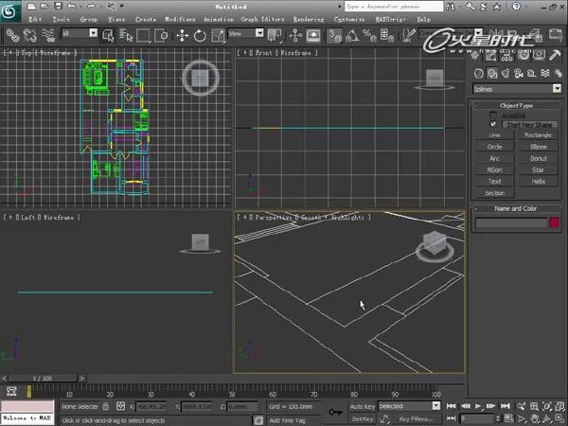Click the red object color swatch
Image resolution: width=568 pixels, height=426 pixels.
pyautogui.click(x=554, y=222)
